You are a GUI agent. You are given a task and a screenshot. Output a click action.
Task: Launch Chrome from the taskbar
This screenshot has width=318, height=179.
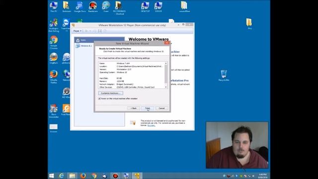coord(94,176)
